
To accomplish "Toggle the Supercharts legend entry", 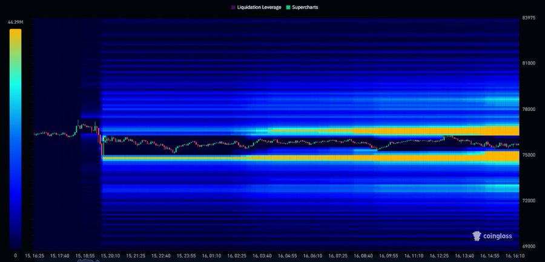I will [x=302, y=7].
